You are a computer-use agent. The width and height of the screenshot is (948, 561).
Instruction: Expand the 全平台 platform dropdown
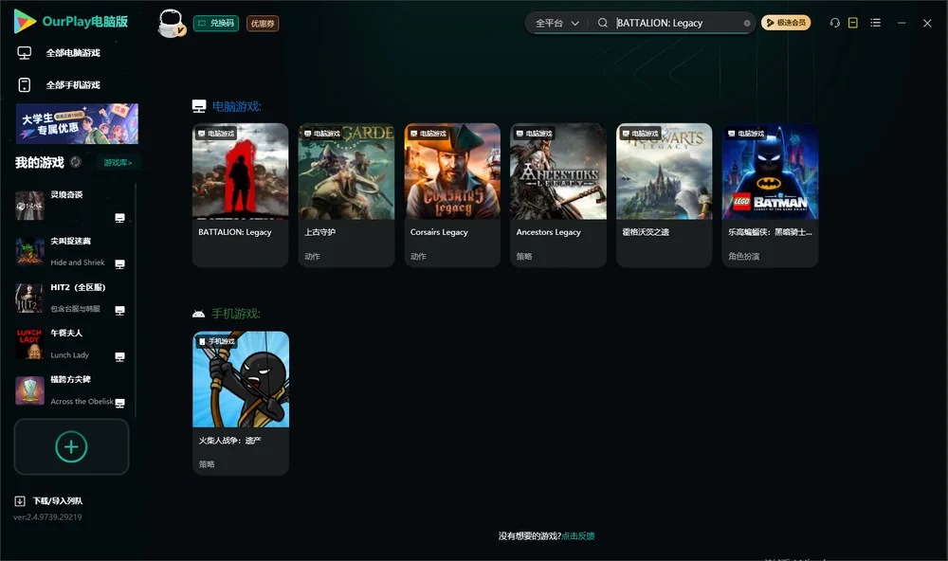(x=556, y=23)
